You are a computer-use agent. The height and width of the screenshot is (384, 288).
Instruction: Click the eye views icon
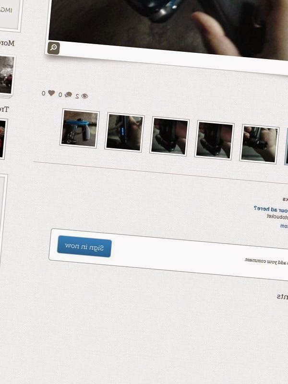point(85,96)
